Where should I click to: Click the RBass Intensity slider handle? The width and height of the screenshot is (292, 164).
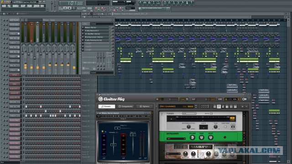coord(114,145)
